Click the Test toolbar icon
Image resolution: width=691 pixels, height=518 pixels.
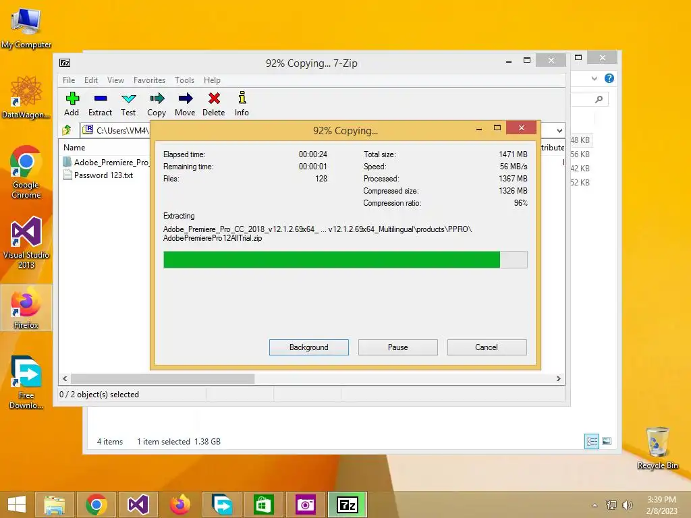click(x=128, y=104)
